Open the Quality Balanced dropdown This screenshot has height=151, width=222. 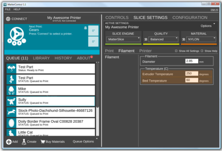[163, 39]
